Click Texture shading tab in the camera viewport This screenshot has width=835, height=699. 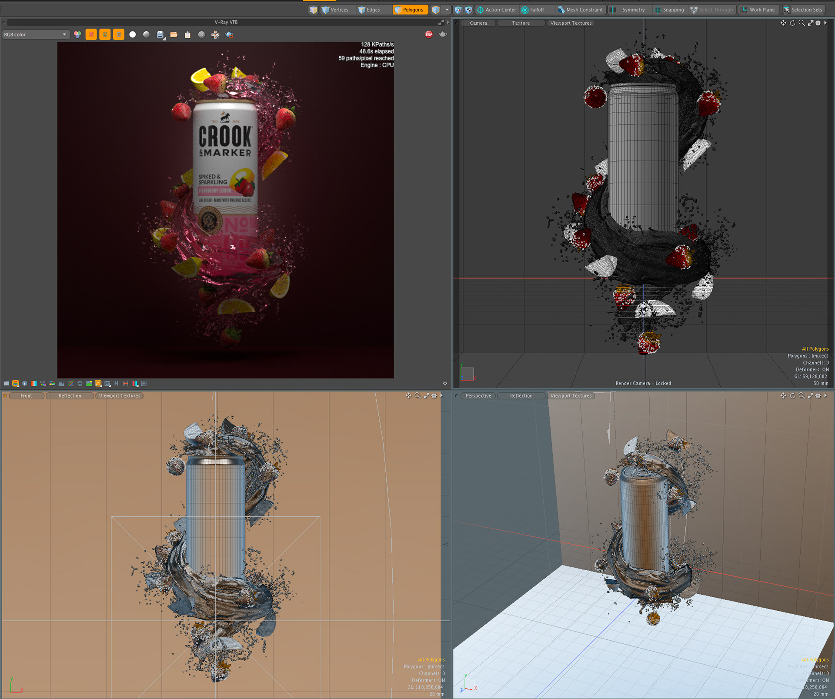point(521,23)
